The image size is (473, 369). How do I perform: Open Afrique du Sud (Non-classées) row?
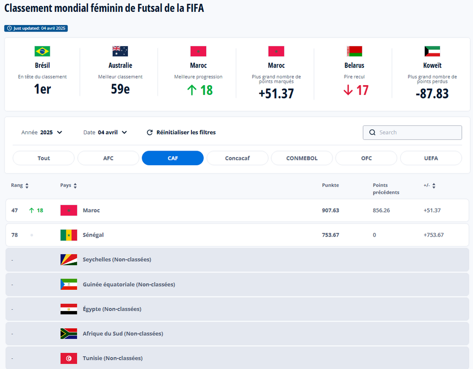click(x=237, y=334)
